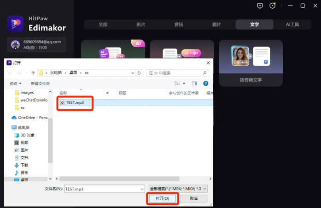Click the 取消 button
The image size is (321, 208).
194,198
